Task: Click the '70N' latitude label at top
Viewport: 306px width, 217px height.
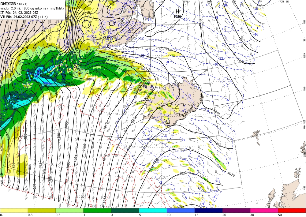Action: click(x=282, y=2)
